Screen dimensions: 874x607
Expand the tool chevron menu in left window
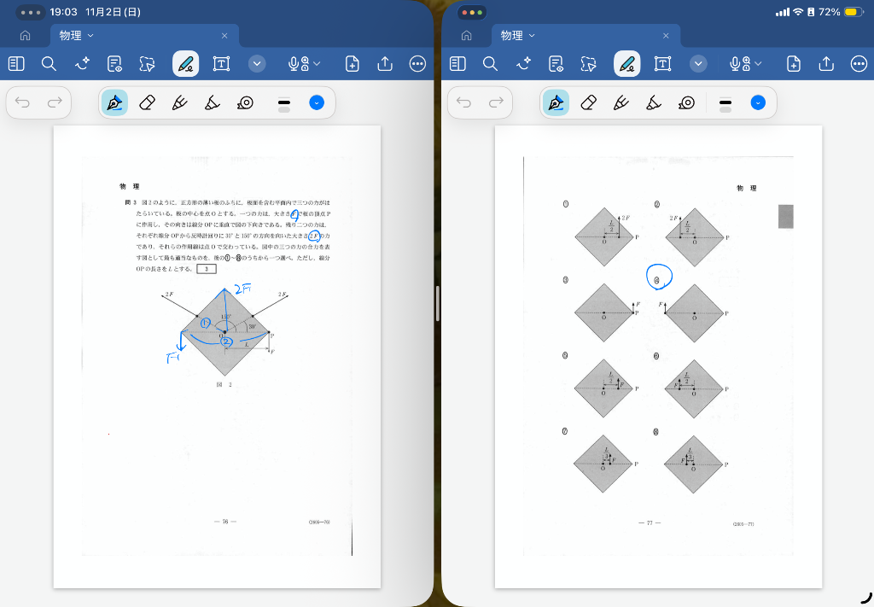pos(257,64)
